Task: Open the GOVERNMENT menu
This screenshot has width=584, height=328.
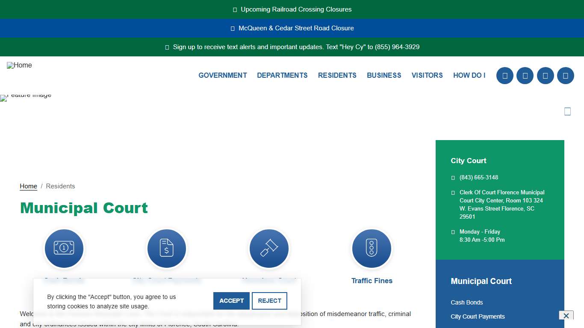Action: pos(223,75)
